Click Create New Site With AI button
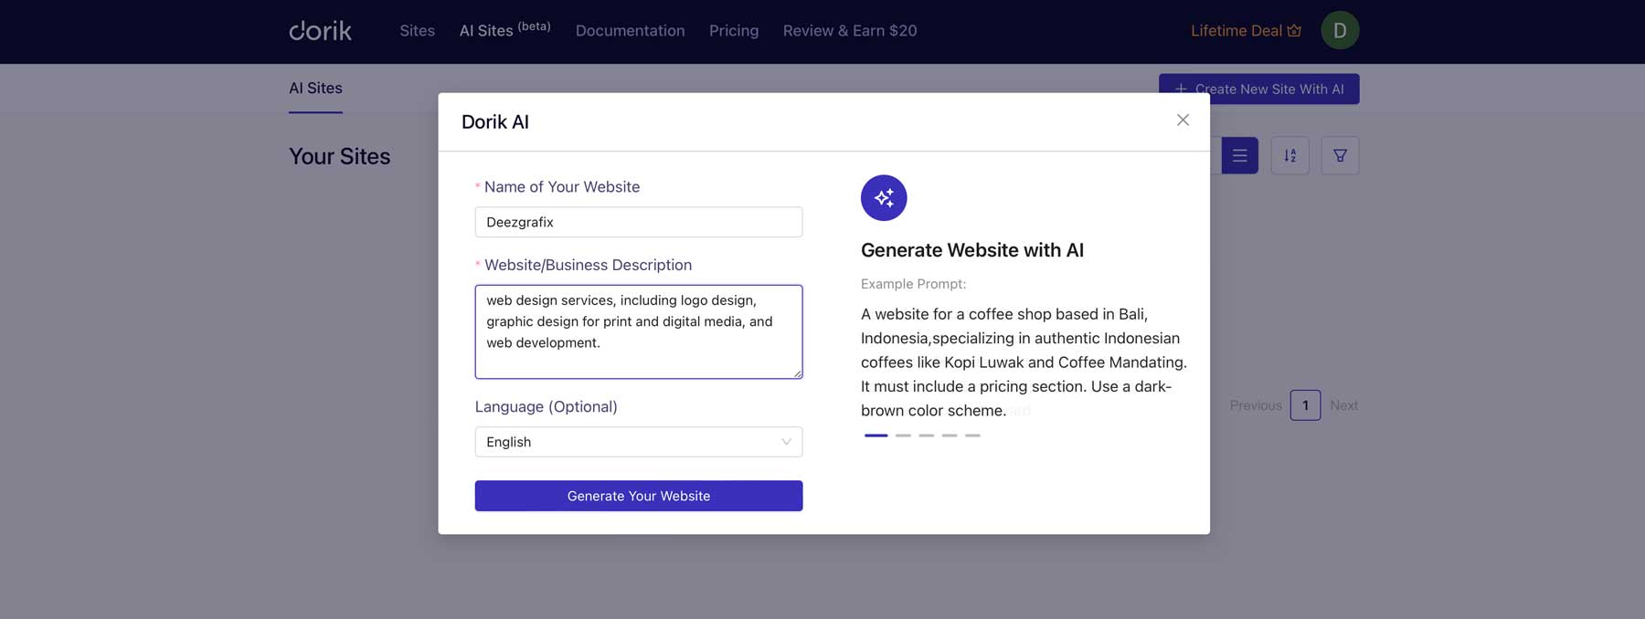 tap(1258, 89)
